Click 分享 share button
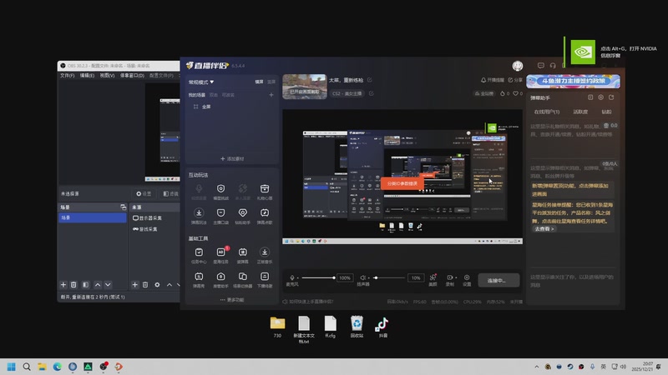The height and width of the screenshot is (375, 668). pyautogui.click(x=515, y=80)
